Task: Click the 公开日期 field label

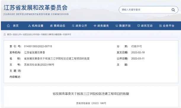Action: 122,59
